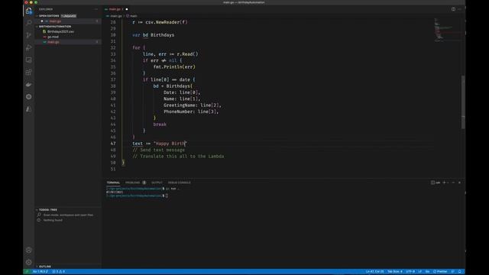Change the UTF-8 encoding in the status bar
Screen dimensions: 489x275
[410, 272]
